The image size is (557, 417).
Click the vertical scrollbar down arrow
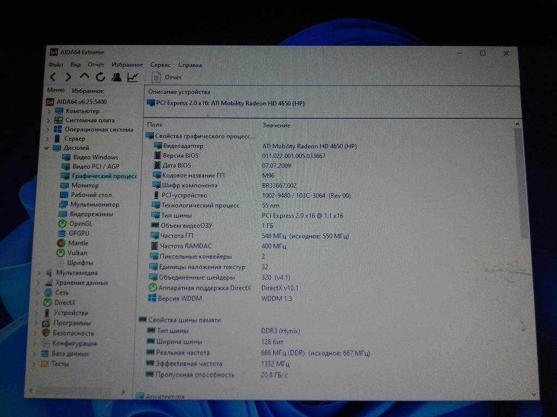(x=534, y=395)
